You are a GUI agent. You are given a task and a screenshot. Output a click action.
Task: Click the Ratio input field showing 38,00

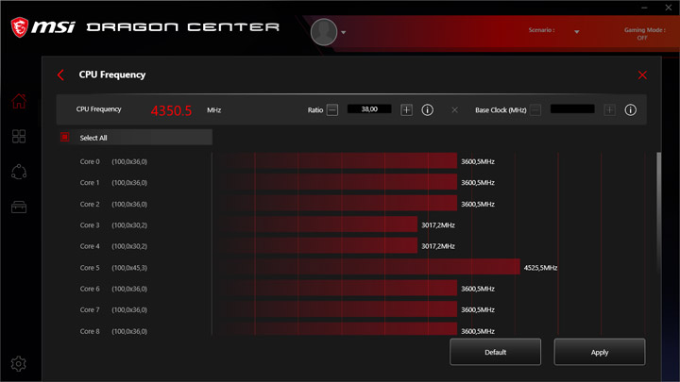click(x=369, y=109)
